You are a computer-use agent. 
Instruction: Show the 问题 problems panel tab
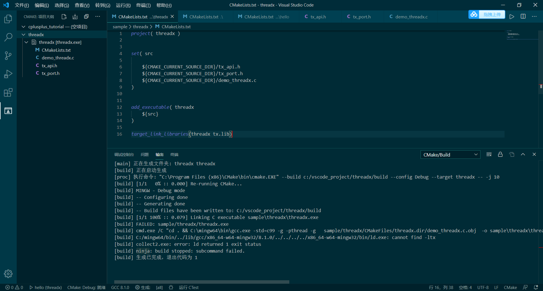(x=145, y=155)
